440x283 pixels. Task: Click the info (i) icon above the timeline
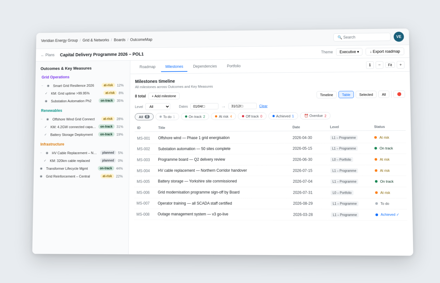(x=370, y=65)
